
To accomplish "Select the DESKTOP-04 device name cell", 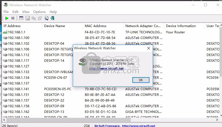I will click(x=54, y=44).
